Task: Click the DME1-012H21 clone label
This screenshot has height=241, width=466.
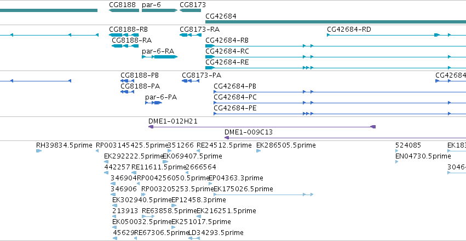Action: coord(173,121)
